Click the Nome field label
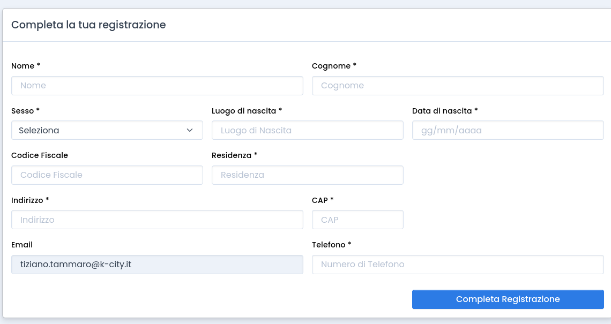The image size is (611, 324). [25, 66]
